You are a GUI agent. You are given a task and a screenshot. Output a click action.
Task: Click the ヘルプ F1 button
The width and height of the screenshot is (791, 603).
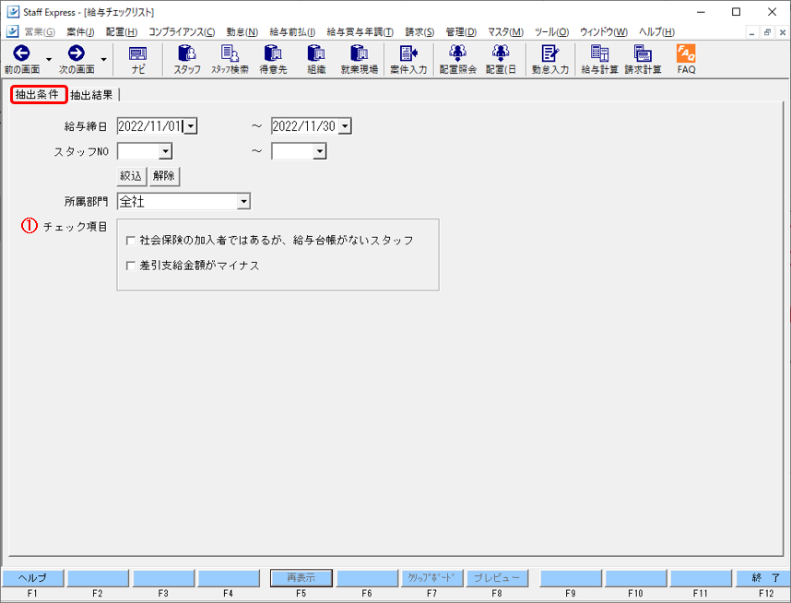pyautogui.click(x=33, y=578)
